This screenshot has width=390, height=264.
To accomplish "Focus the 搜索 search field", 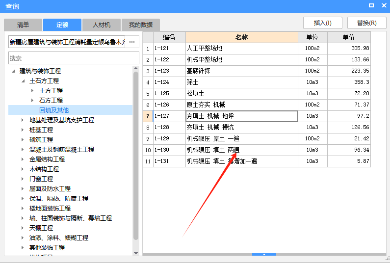I will 74,58.
